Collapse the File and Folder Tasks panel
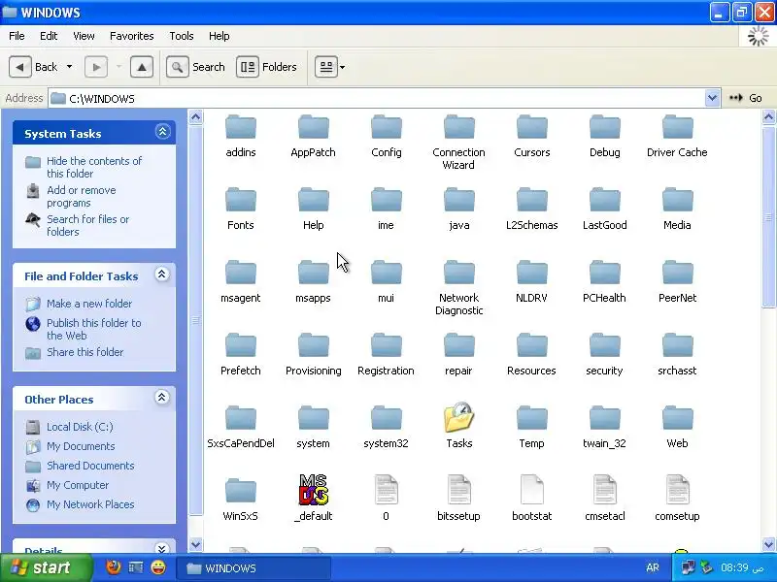Screen dimensions: 777x582 coord(162,275)
